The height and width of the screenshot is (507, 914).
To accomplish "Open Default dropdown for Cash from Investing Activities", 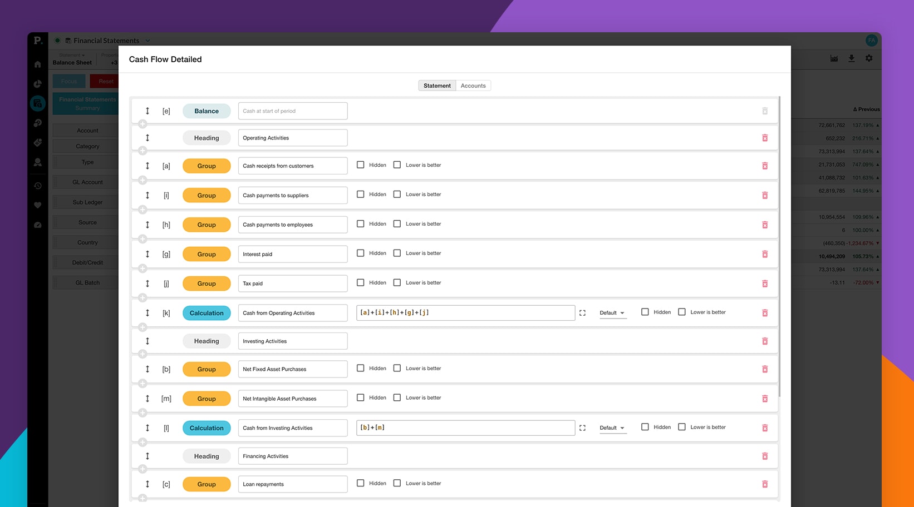I will 612,428.
